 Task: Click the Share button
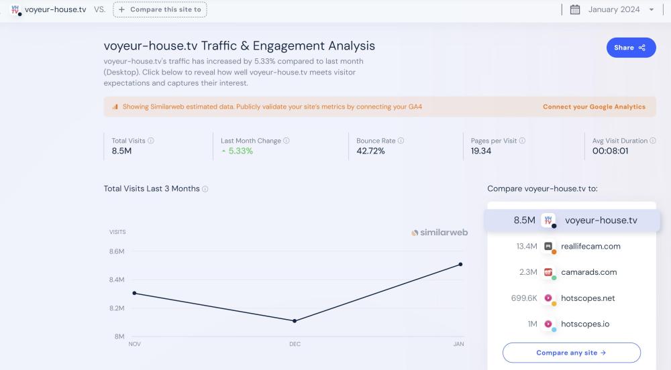(x=630, y=48)
